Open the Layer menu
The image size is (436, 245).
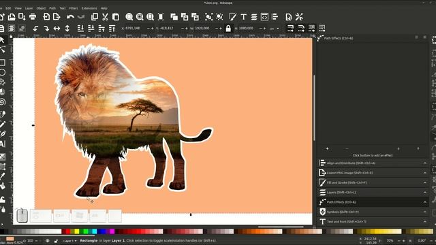(29, 8)
